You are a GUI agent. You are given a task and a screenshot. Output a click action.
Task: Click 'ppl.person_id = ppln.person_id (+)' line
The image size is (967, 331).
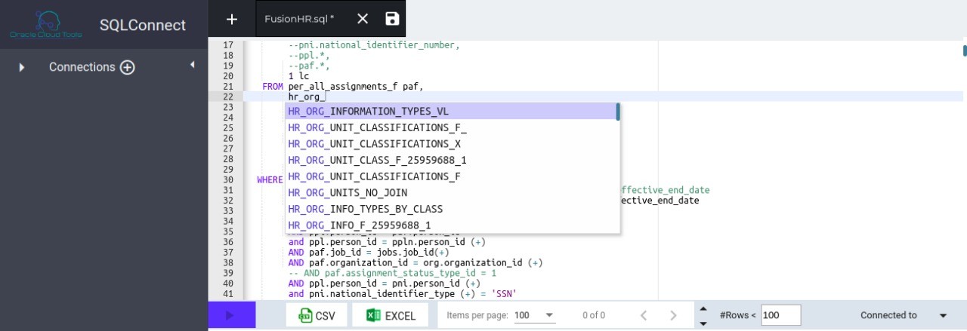point(387,242)
